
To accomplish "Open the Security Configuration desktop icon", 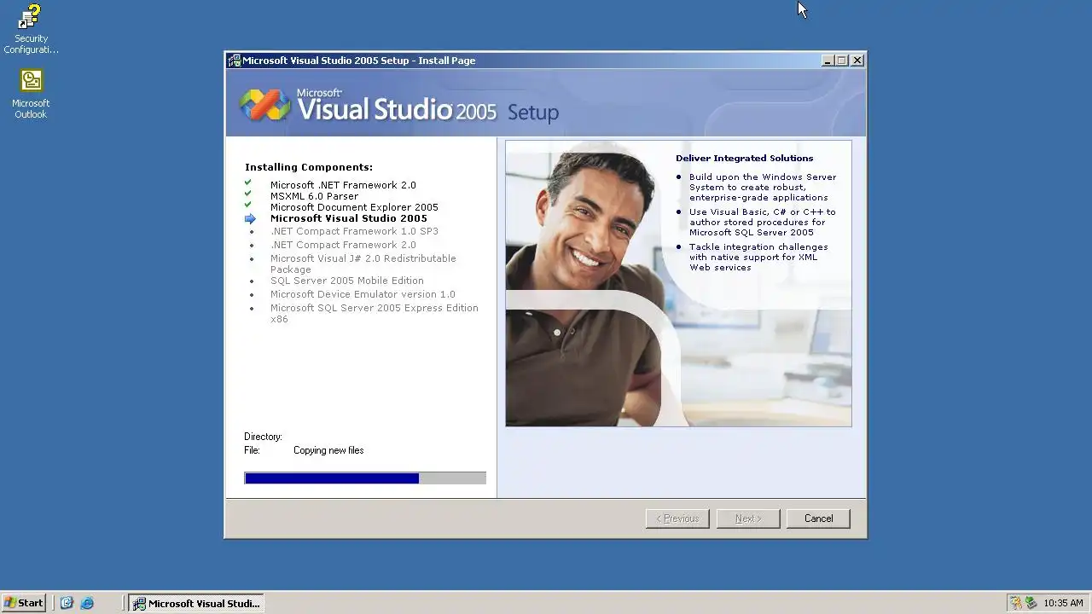I will (x=31, y=28).
